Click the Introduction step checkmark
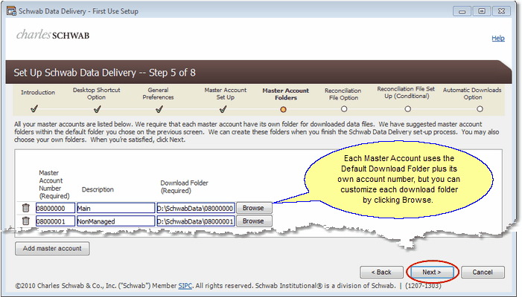The height and width of the screenshot is (297, 522). tap(34, 108)
